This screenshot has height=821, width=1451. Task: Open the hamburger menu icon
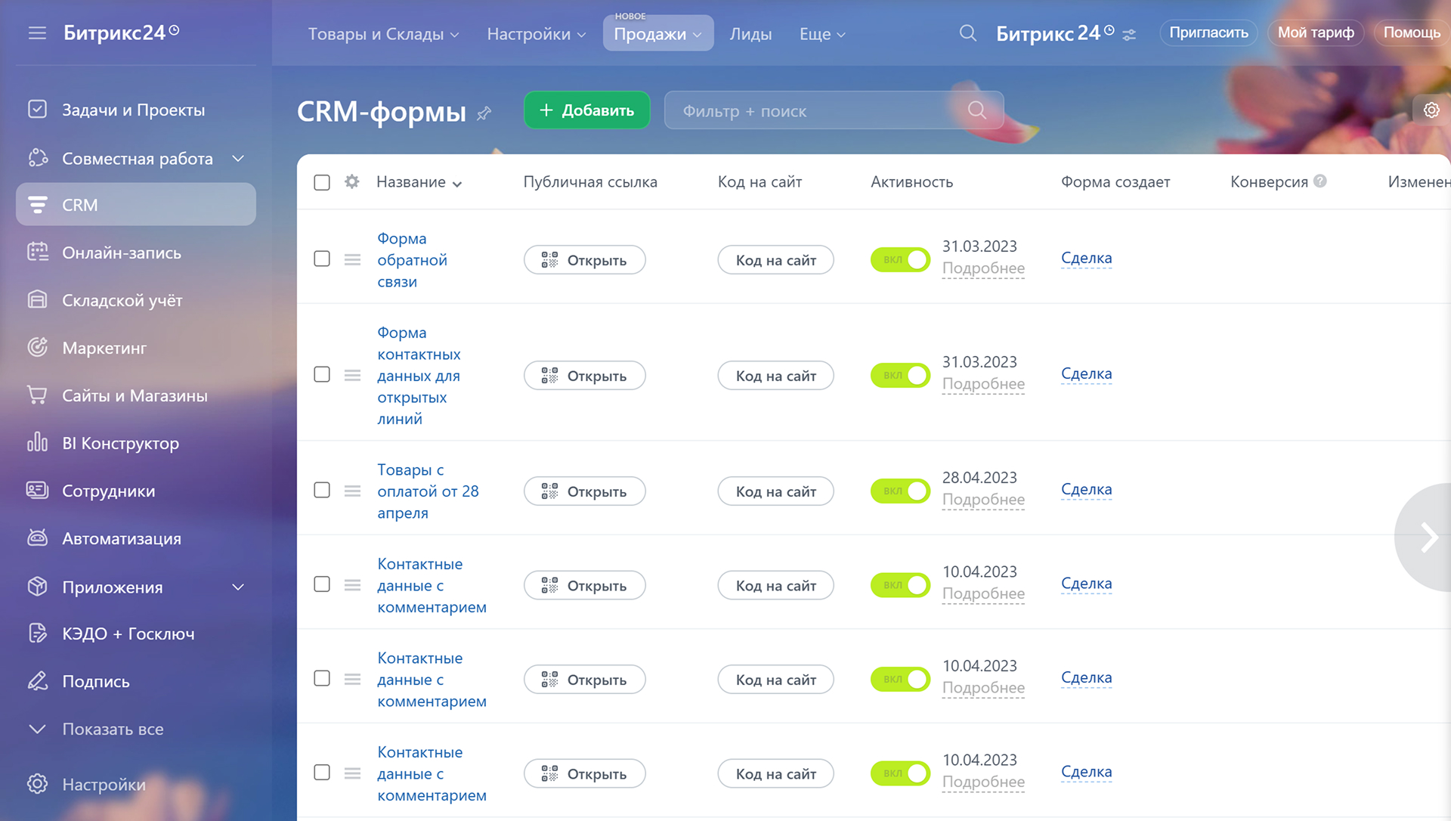pyautogui.click(x=37, y=33)
